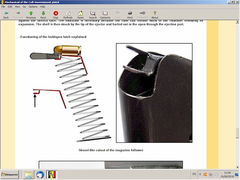The height and width of the screenshot is (180, 240).
Task: Refresh the current page
Action: tap(68, 15)
